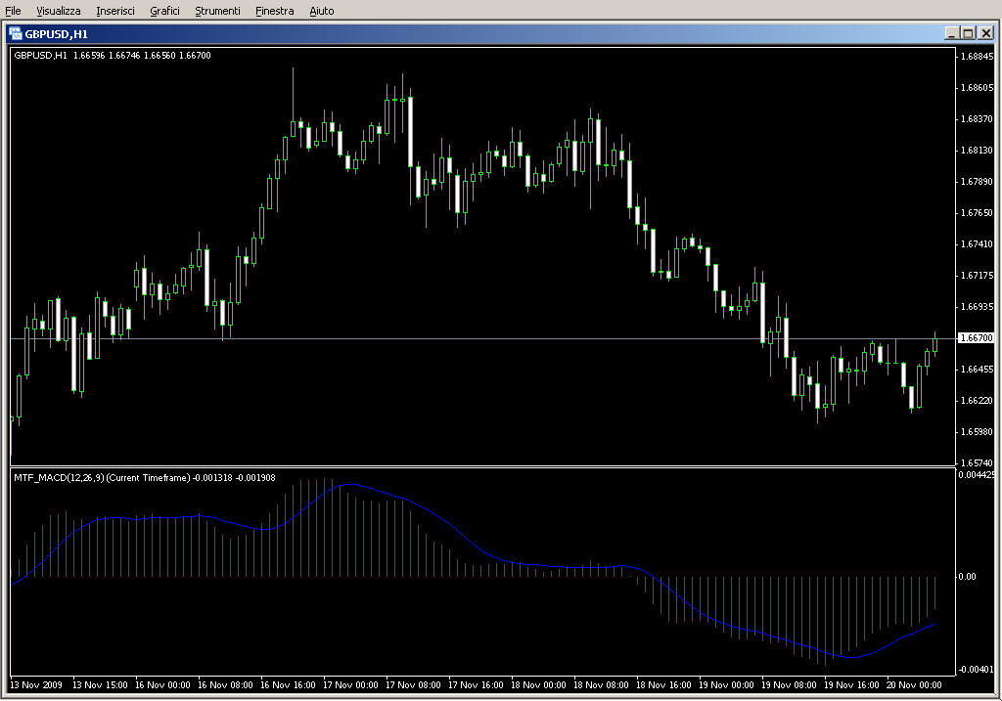Click MACD scale value -0.00401
The width and height of the screenshot is (1002, 701).
click(976, 669)
